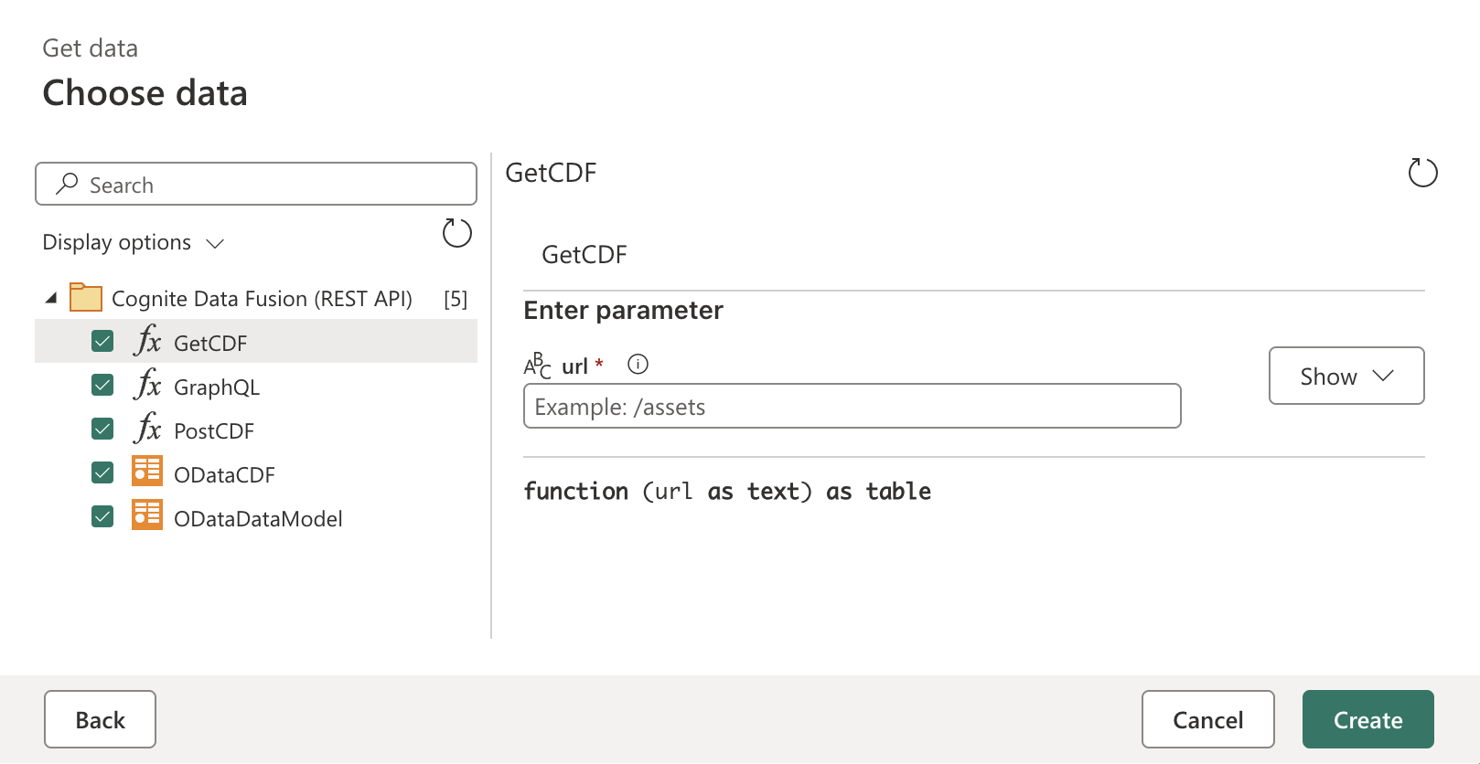Click inside the url parameter input field
This screenshot has width=1480, height=764.
pos(851,406)
